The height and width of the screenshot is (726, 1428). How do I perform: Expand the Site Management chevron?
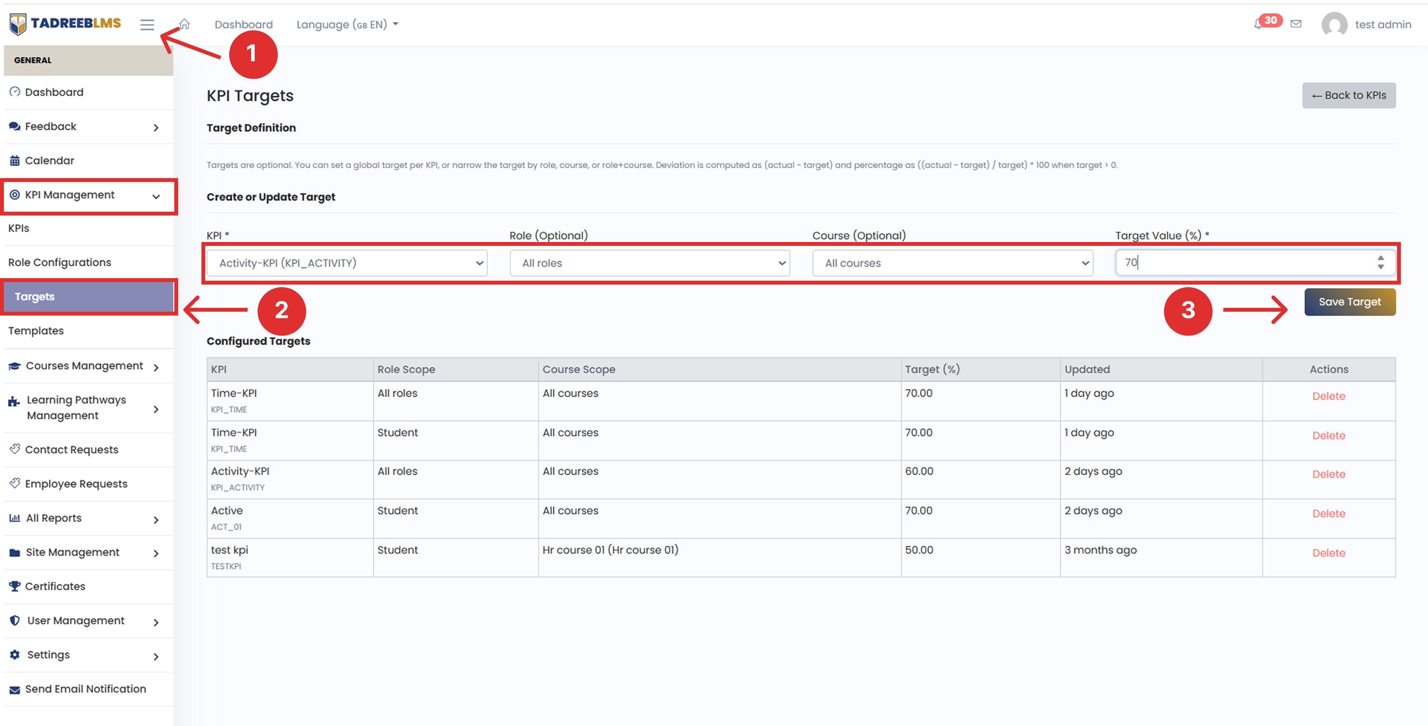click(156, 553)
